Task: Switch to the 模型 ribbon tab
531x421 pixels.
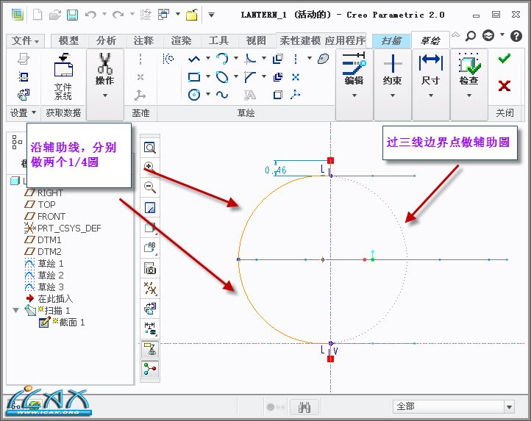Action: [68, 40]
